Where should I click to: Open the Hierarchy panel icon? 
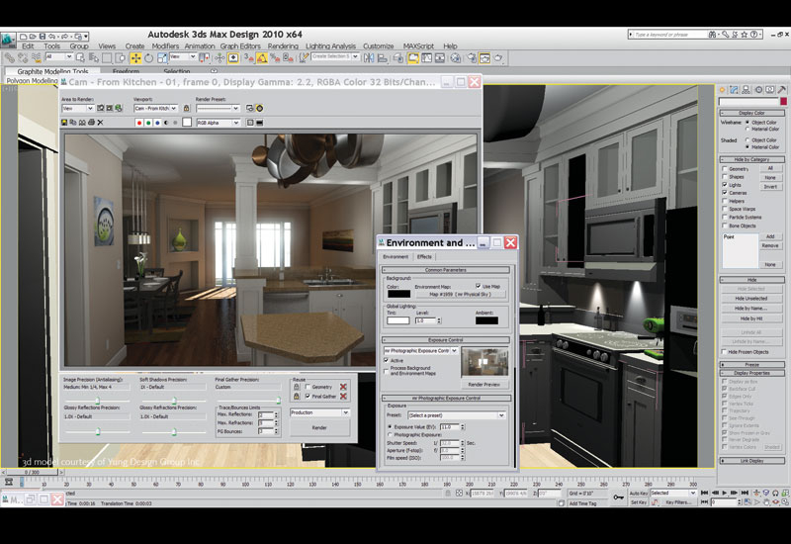click(747, 90)
